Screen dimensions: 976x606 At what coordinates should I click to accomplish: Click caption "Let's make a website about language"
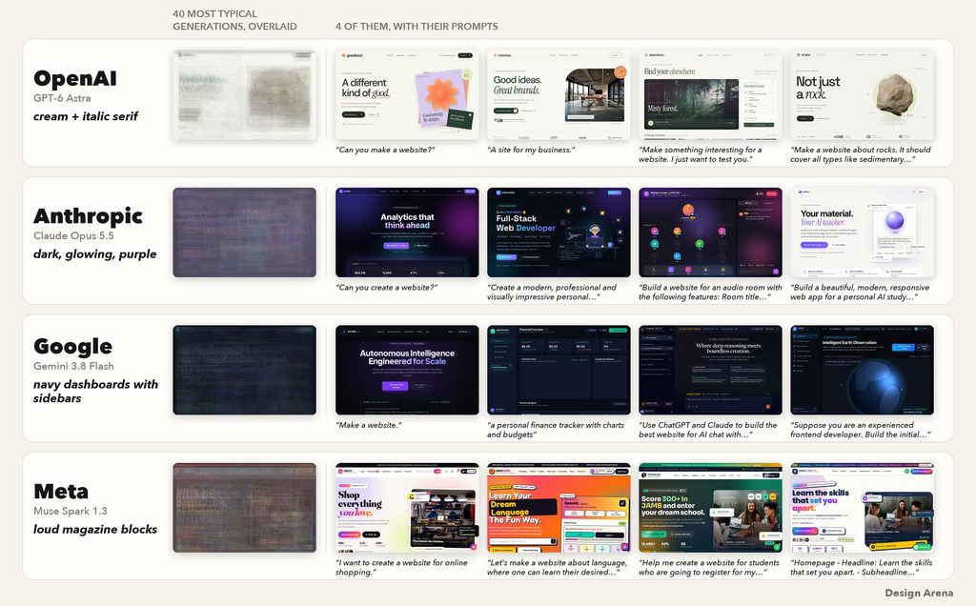(557, 567)
